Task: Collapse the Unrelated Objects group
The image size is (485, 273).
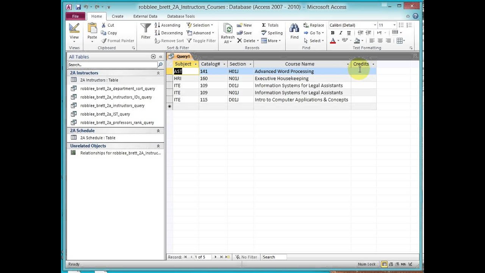Action: (158, 146)
